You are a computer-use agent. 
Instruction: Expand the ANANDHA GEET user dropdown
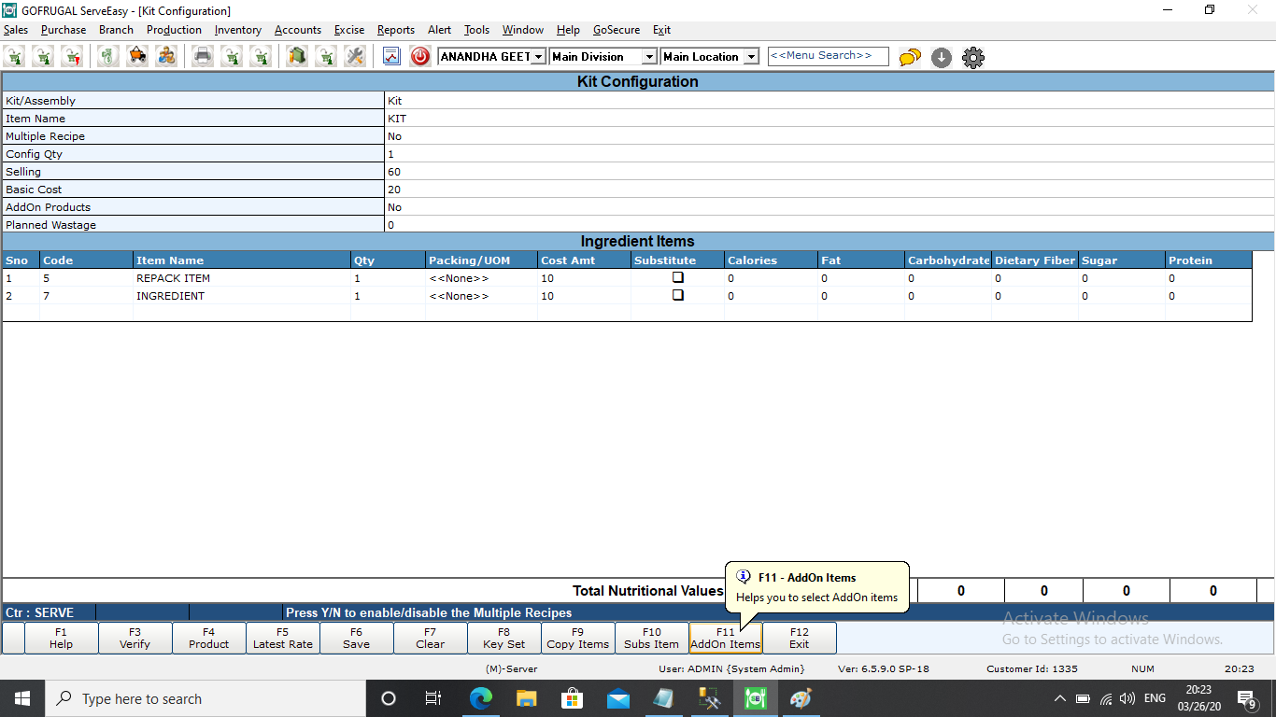click(x=536, y=56)
